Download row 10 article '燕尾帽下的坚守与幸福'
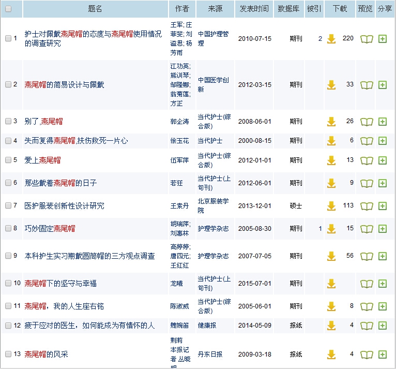The width and height of the screenshot is (396, 369). (331, 284)
